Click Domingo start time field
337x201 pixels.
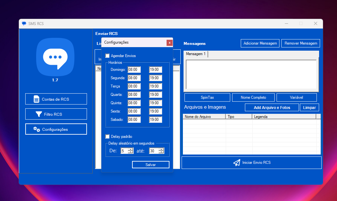coord(134,70)
